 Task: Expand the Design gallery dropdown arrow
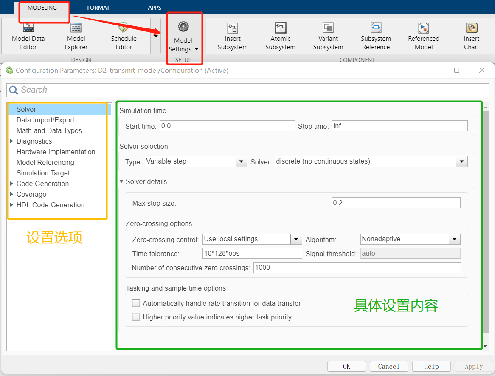156,36
